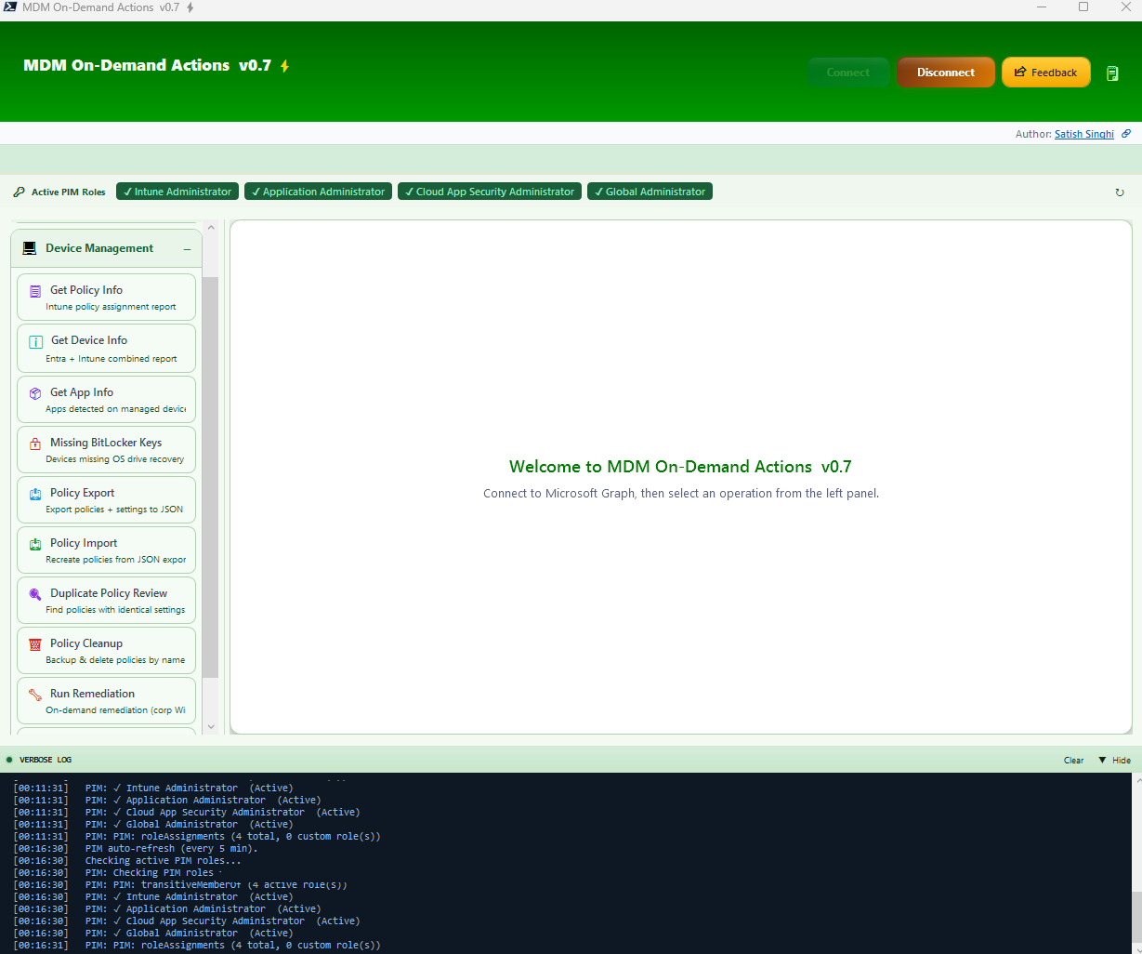Click the Run Remediation wrench icon

point(35,695)
